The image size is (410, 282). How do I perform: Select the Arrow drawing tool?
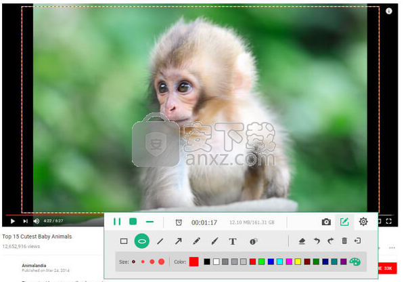pos(179,241)
